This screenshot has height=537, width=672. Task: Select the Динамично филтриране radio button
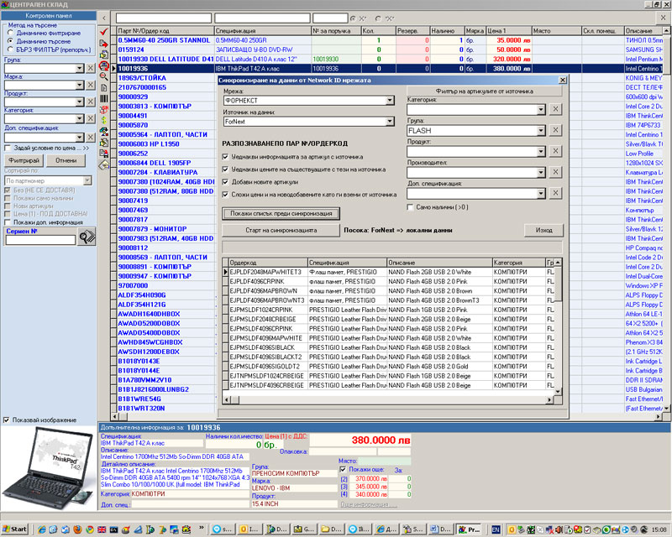click(11, 33)
